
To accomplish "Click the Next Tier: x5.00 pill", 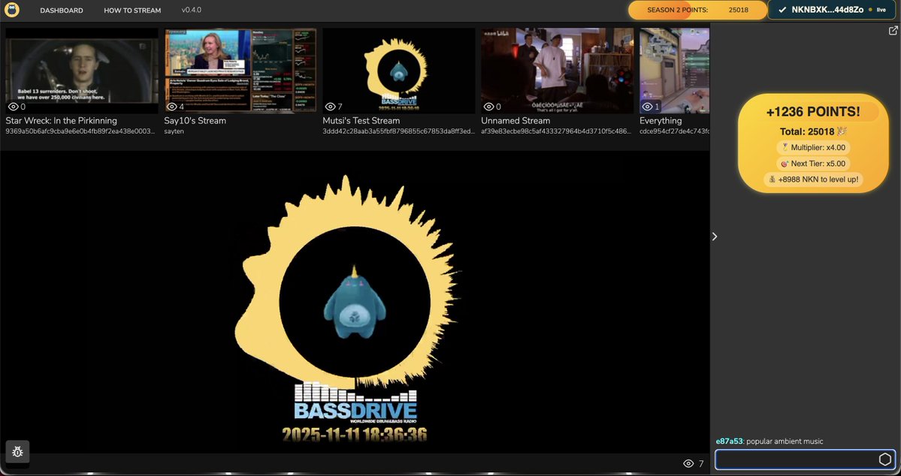I will [813, 164].
